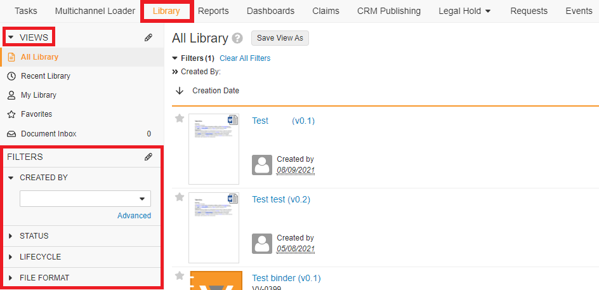Click the pencil edit icon beside VIEWS
Viewport: 599px width, 290px height.
[148, 38]
